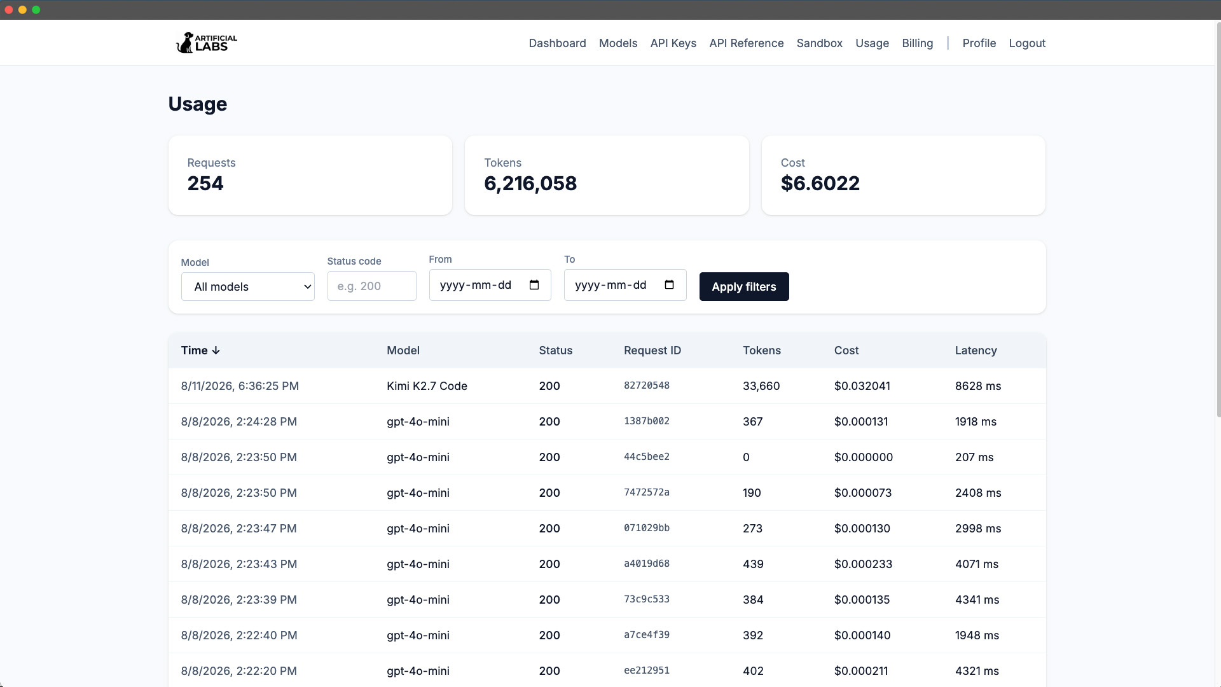
Task: Click the $0.000000 cost cell
Action: click(863, 457)
